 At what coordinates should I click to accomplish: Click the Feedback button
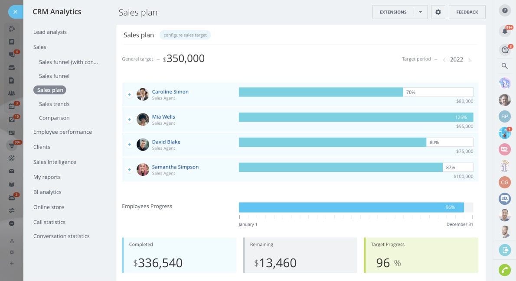[467, 12]
